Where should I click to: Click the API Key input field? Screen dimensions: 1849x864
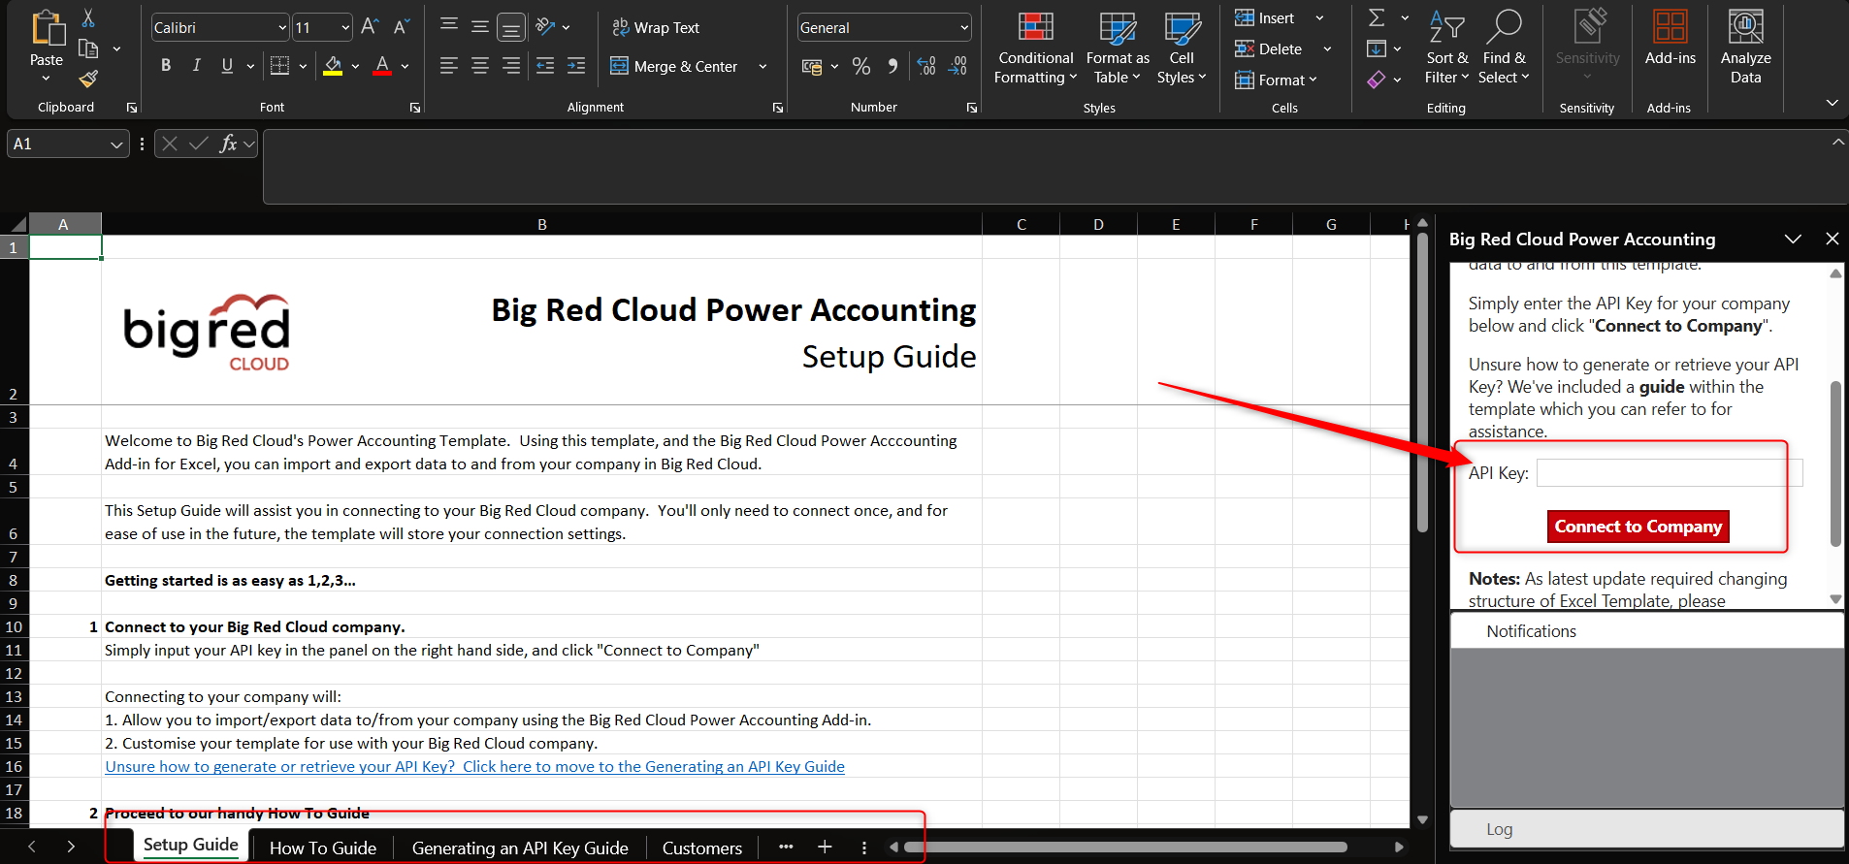click(1670, 473)
